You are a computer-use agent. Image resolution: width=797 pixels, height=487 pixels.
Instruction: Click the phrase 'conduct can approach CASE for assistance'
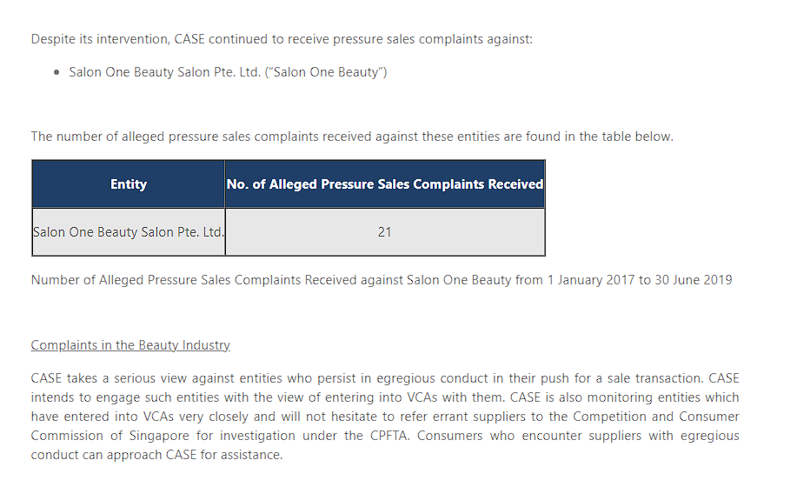[156, 455]
